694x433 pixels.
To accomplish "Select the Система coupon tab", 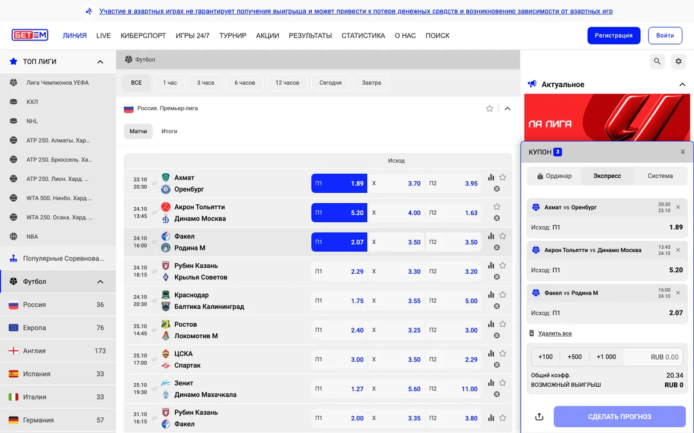I will point(660,176).
